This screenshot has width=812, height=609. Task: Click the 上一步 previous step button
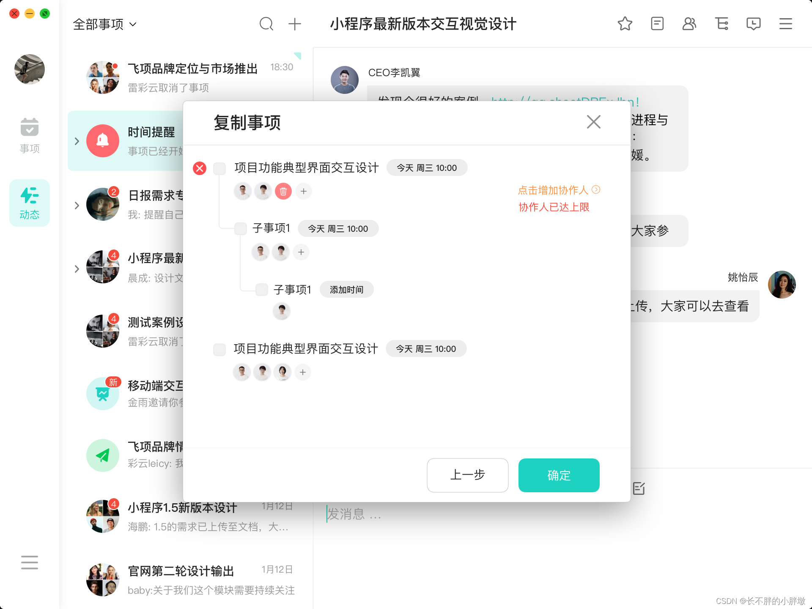(x=467, y=475)
